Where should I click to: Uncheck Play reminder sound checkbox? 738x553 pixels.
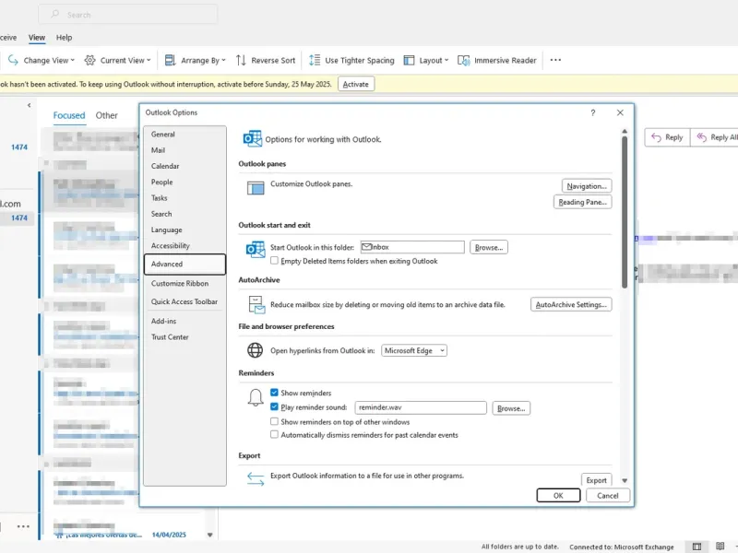[274, 406]
